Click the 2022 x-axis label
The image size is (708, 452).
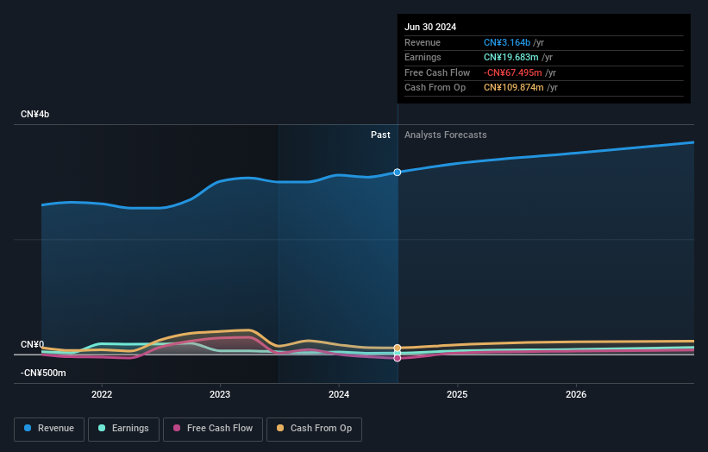[102, 395]
